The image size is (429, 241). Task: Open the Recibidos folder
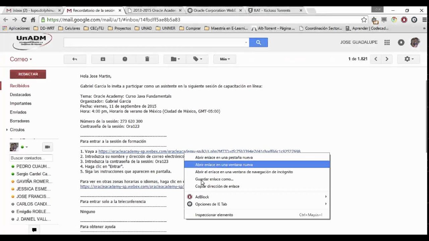point(19,86)
